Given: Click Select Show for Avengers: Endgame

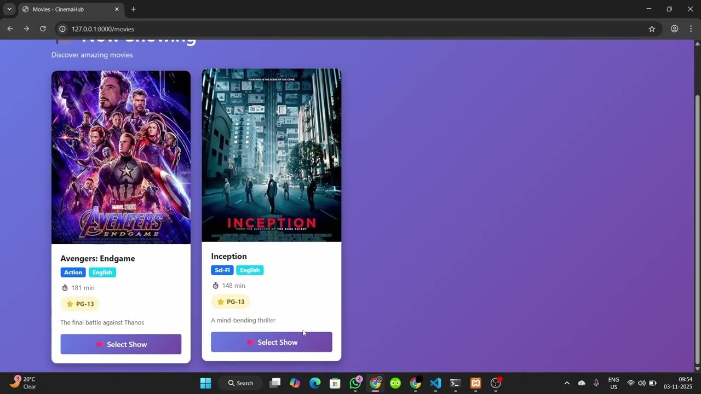Looking at the screenshot, I should pyautogui.click(x=121, y=344).
